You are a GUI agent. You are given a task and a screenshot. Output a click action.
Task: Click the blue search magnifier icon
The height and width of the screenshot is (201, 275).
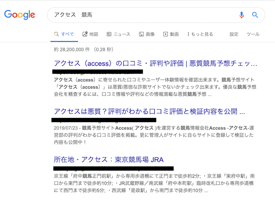(255, 15)
